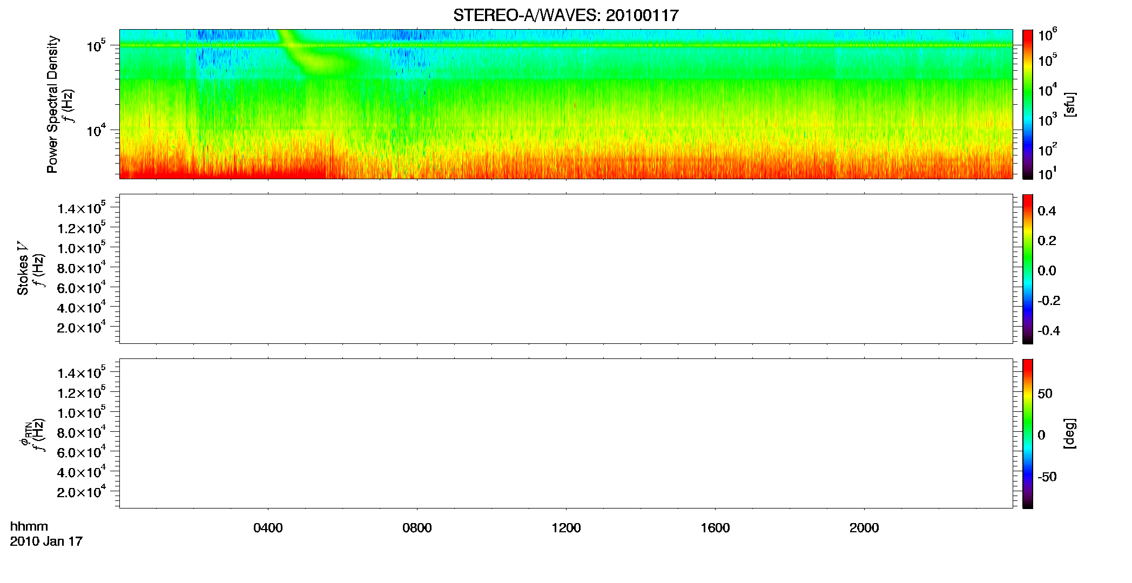The image size is (1132, 583).
Task: Select the date label 2010 Jan 17
Action: (46, 541)
